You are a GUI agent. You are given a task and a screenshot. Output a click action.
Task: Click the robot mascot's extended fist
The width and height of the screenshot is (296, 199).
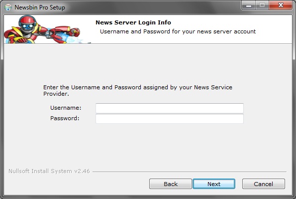point(76,32)
